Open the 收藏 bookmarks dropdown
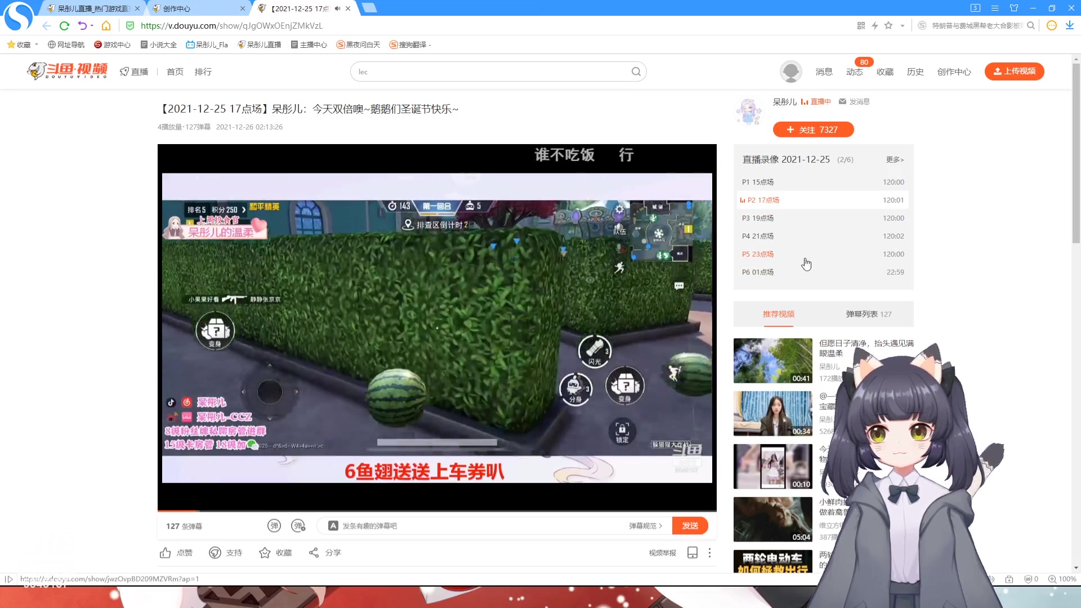Screen dimensions: 1081x608 23,44
